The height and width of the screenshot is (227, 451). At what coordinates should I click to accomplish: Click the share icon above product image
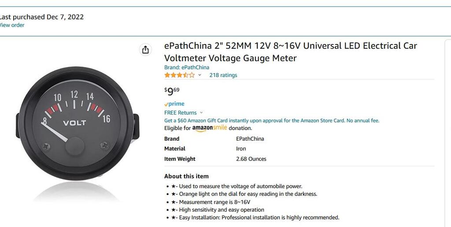(145, 50)
